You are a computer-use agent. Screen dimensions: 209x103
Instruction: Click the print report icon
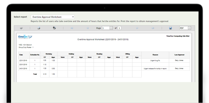(39, 28)
